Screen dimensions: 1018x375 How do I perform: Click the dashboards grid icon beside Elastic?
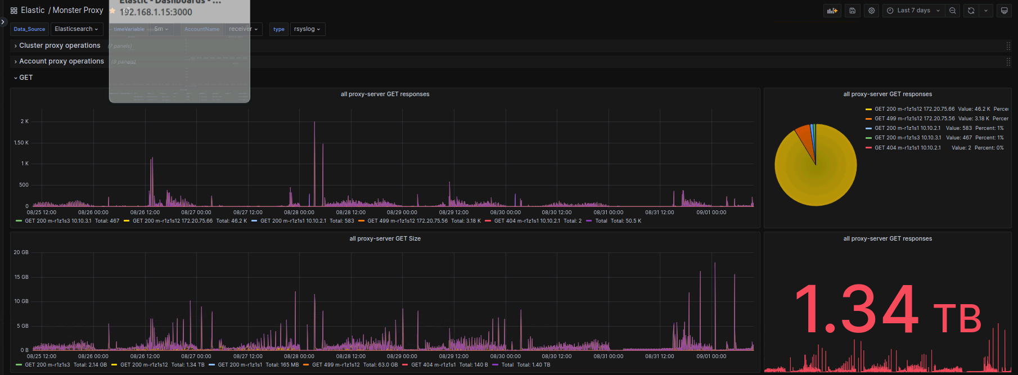13,11
